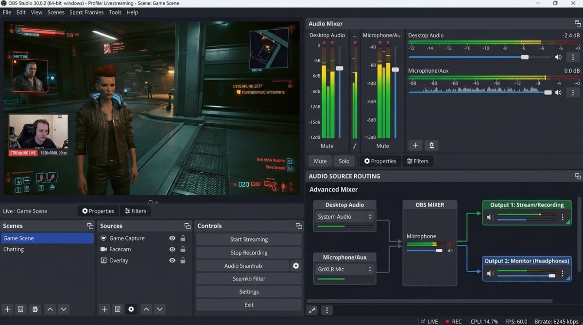Open the GoXLR Mic device dropdown
The height and width of the screenshot is (325, 583).
click(345, 269)
